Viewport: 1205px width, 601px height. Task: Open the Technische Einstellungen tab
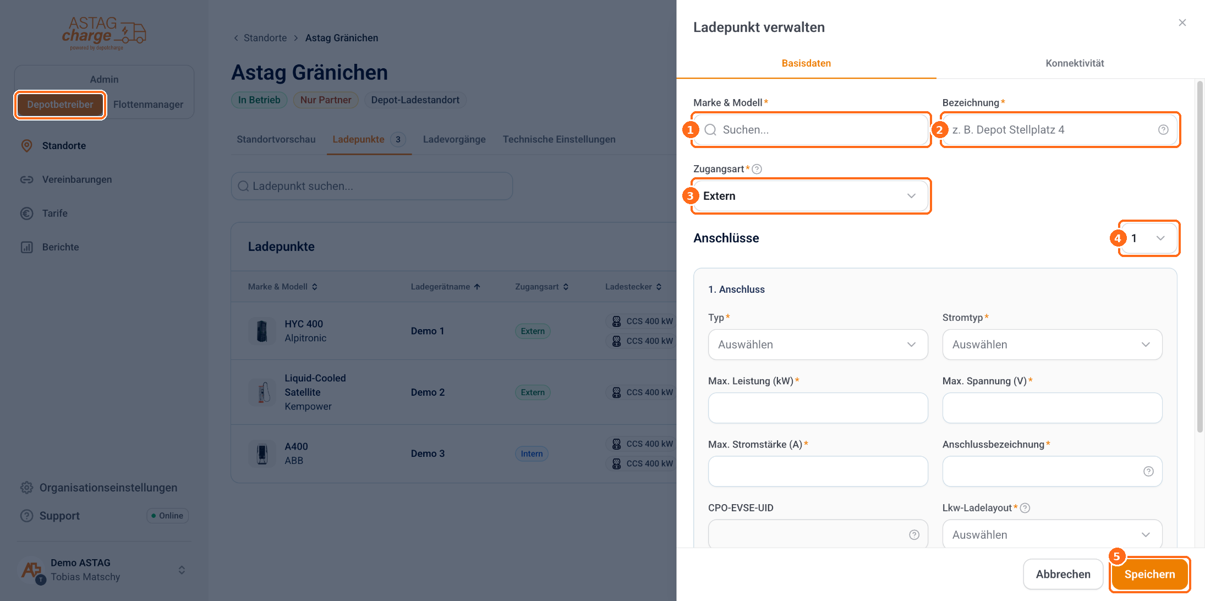point(559,139)
